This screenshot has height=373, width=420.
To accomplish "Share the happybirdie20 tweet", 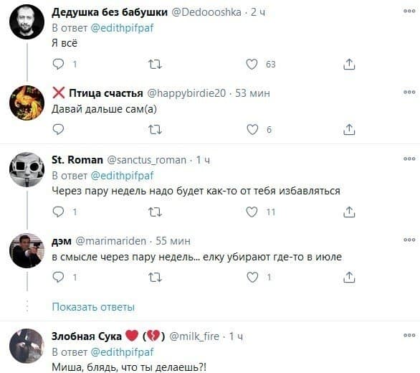I will tap(349, 130).
